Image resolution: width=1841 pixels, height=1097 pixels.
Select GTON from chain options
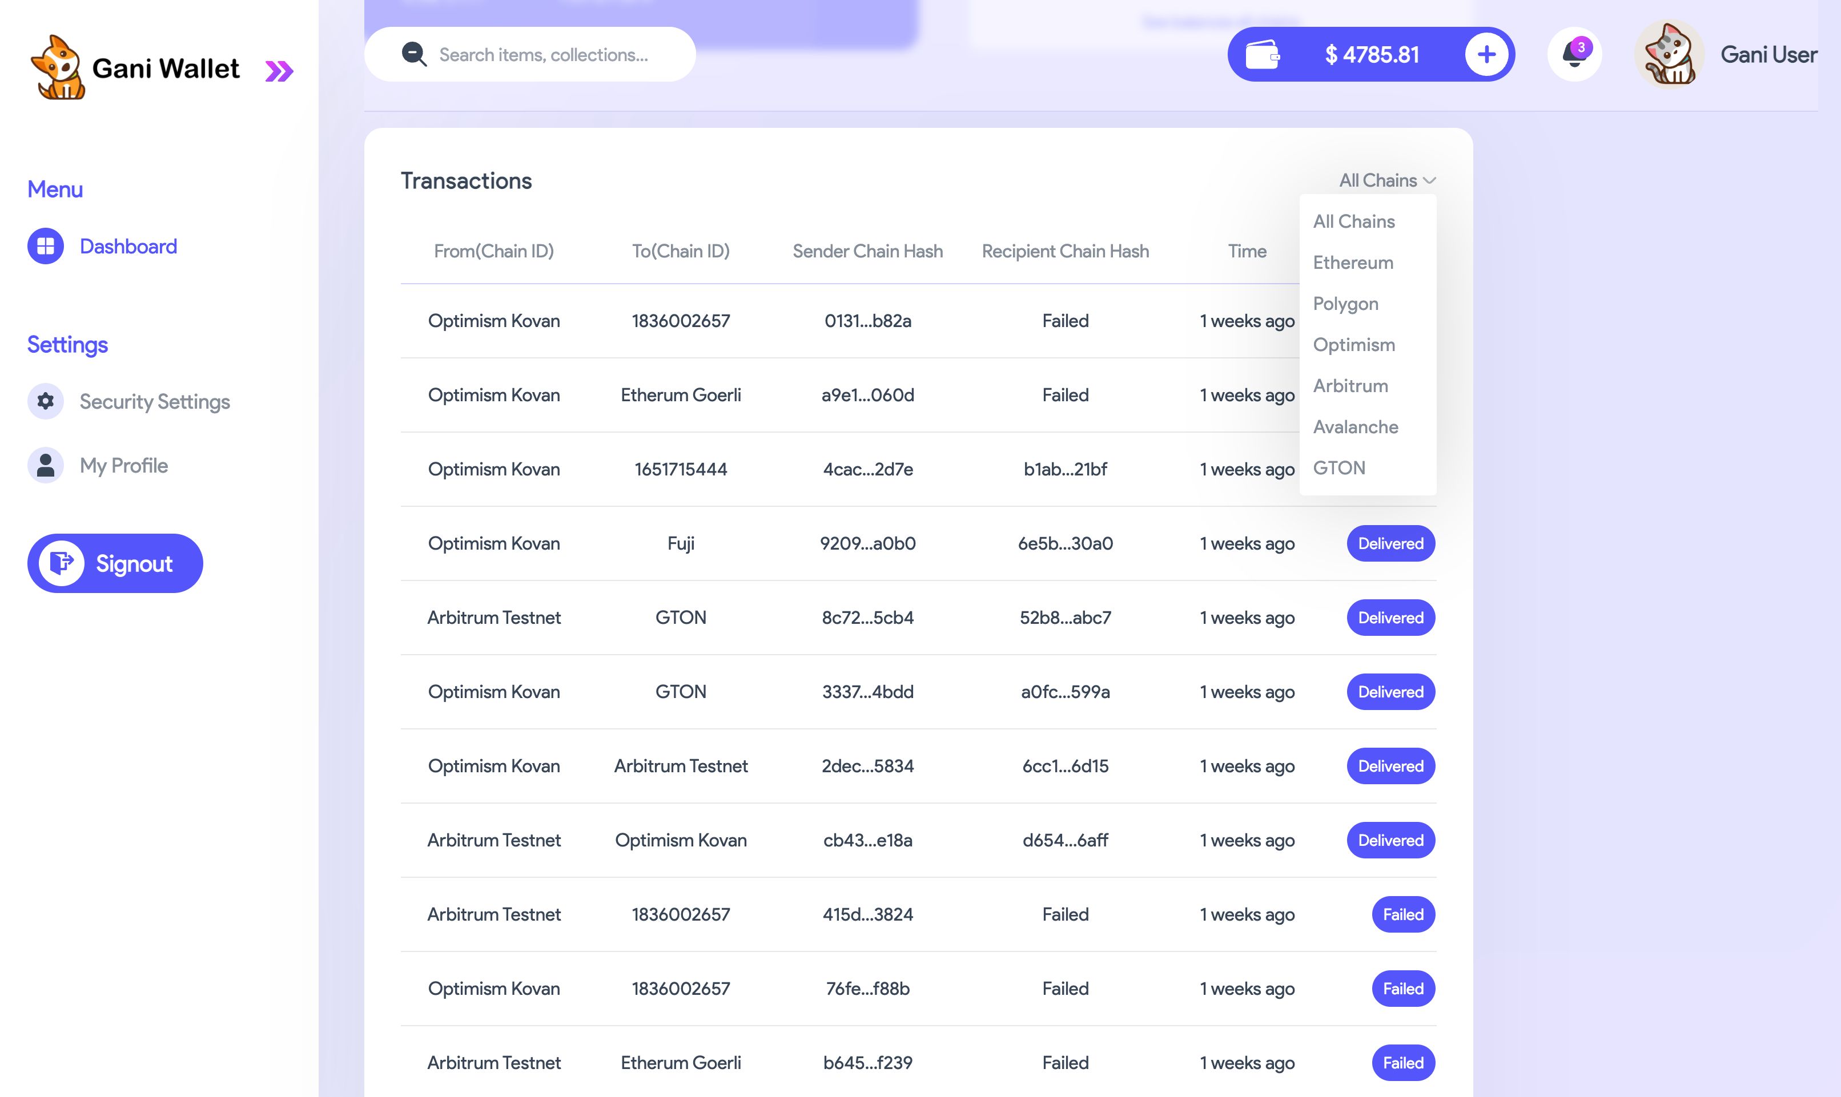(x=1339, y=467)
